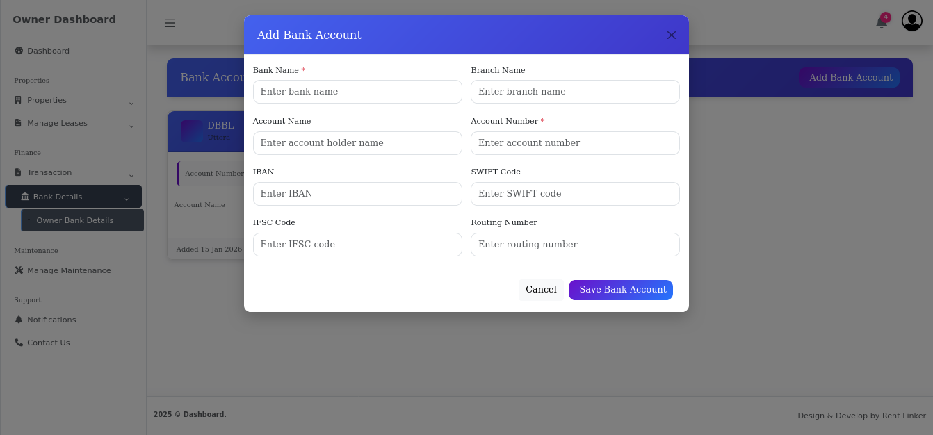Click the Contact Us phone icon

(x=19, y=342)
